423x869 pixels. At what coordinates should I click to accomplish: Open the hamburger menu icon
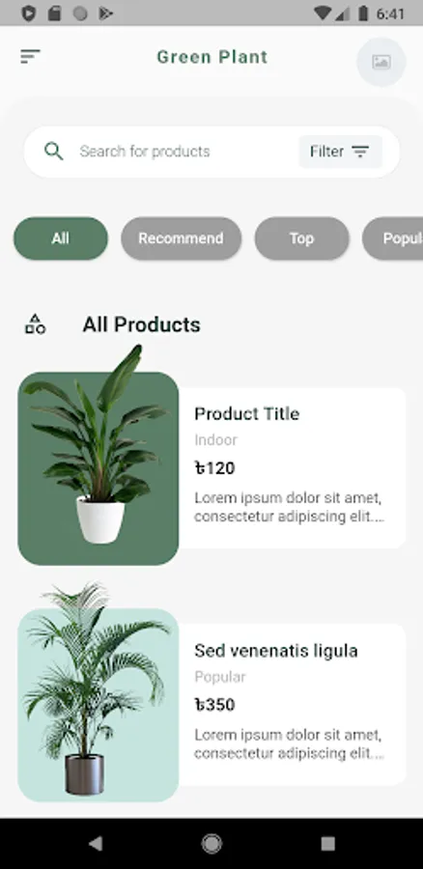pos(30,57)
